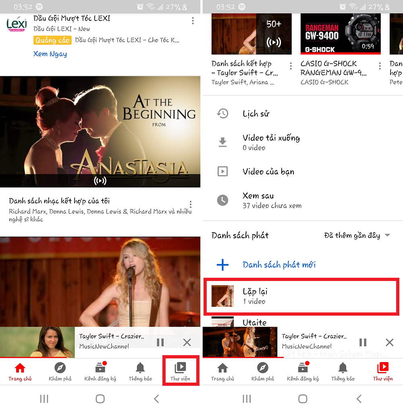Open Video tải xuống
The width and height of the screenshot is (403, 412).
303,142
